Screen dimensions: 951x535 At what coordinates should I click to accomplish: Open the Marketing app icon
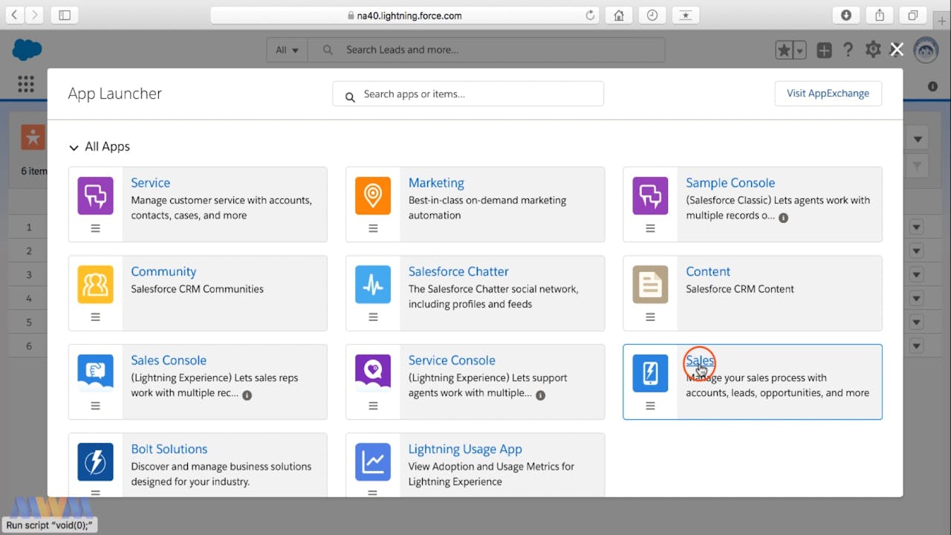(373, 195)
